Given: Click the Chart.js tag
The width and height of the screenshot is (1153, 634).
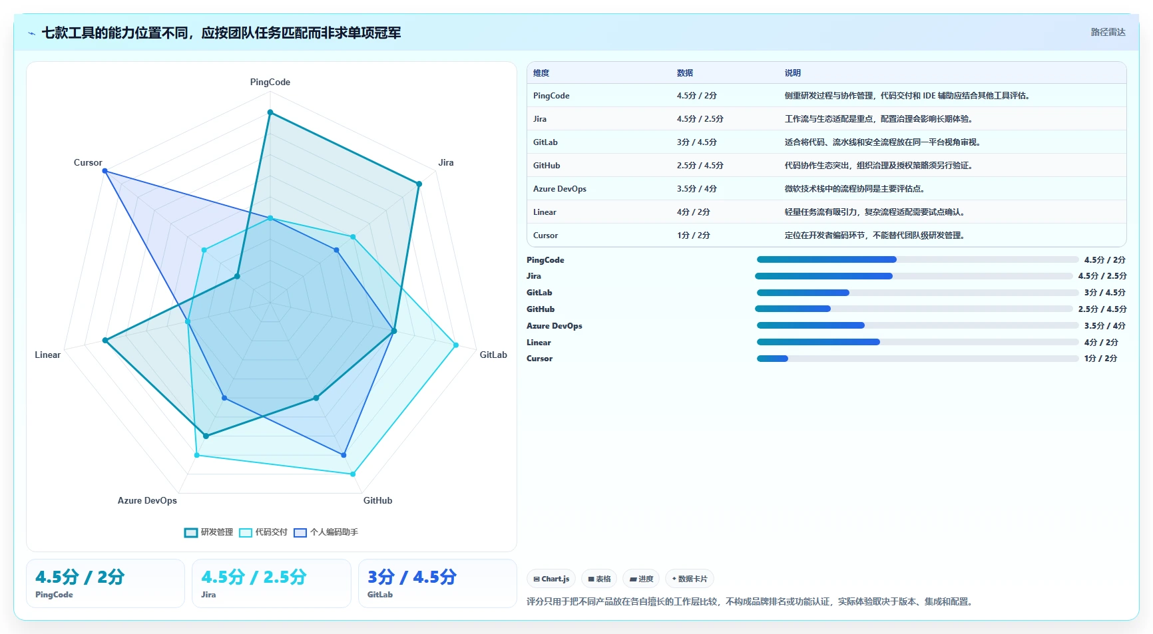Looking at the screenshot, I should [x=551, y=579].
